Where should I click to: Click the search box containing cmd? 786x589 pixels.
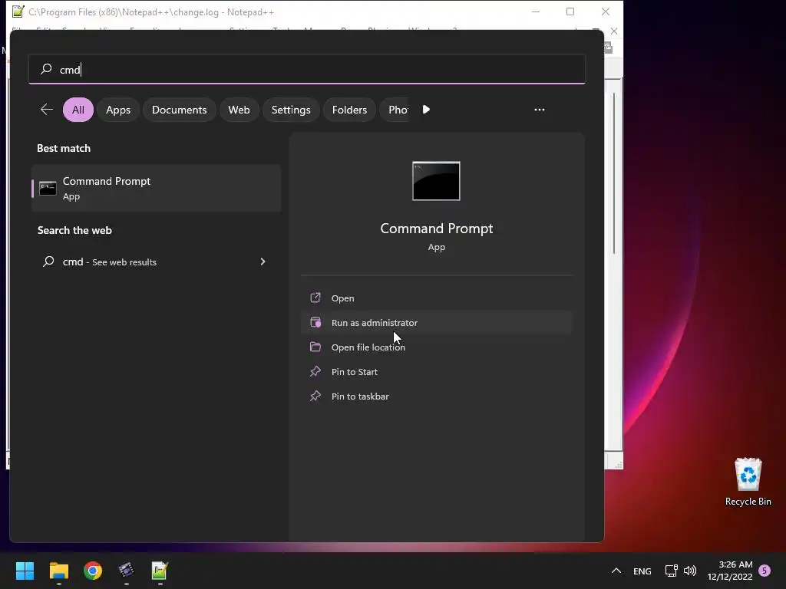click(x=307, y=69)
